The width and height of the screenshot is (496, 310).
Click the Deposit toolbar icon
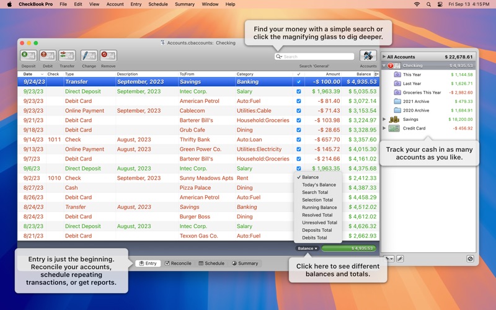tap(29, 56)
